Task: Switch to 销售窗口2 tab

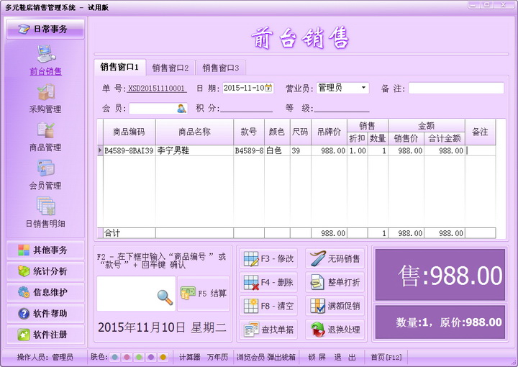Action: tap(171, 68)
